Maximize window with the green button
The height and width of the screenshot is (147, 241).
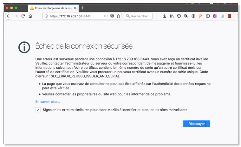pyautogui.click(x=16, y=8)
